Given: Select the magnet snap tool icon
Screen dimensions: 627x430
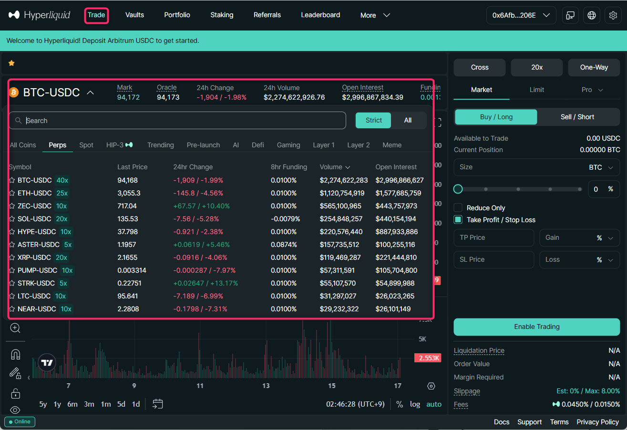Looking at the screenshot, I should click(15, 354).
